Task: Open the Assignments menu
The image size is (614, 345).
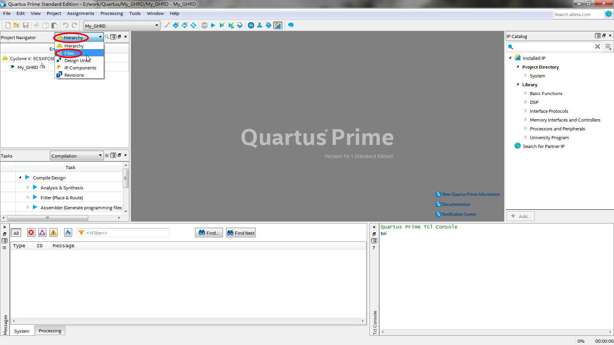Action: click(81, 13)
